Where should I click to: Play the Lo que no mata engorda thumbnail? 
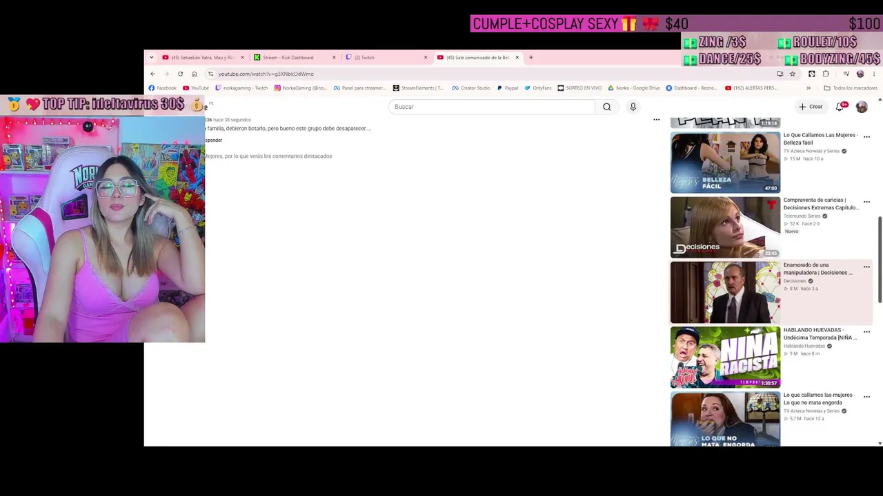[x=725, y=420]
